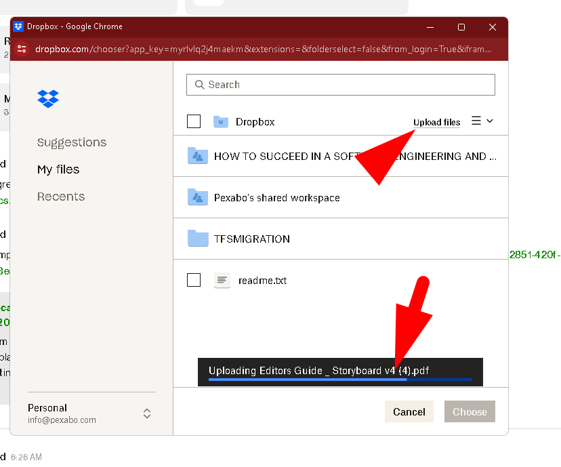Click inside the Search field

click(x=341, y=85)
